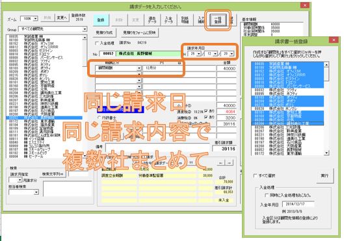This screenshot has width=344, height=241.
Task: Toggle the 入金処理 checkbox beside 請求No
Action: click(96, 43)
